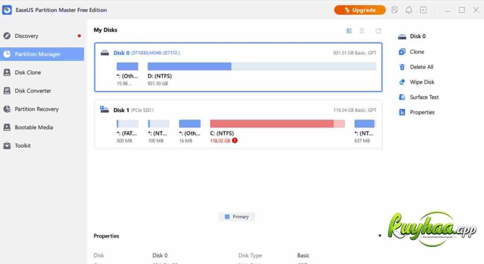
Task: Select Disk 1 500 MB FAT partition
Action: [127, 124]
